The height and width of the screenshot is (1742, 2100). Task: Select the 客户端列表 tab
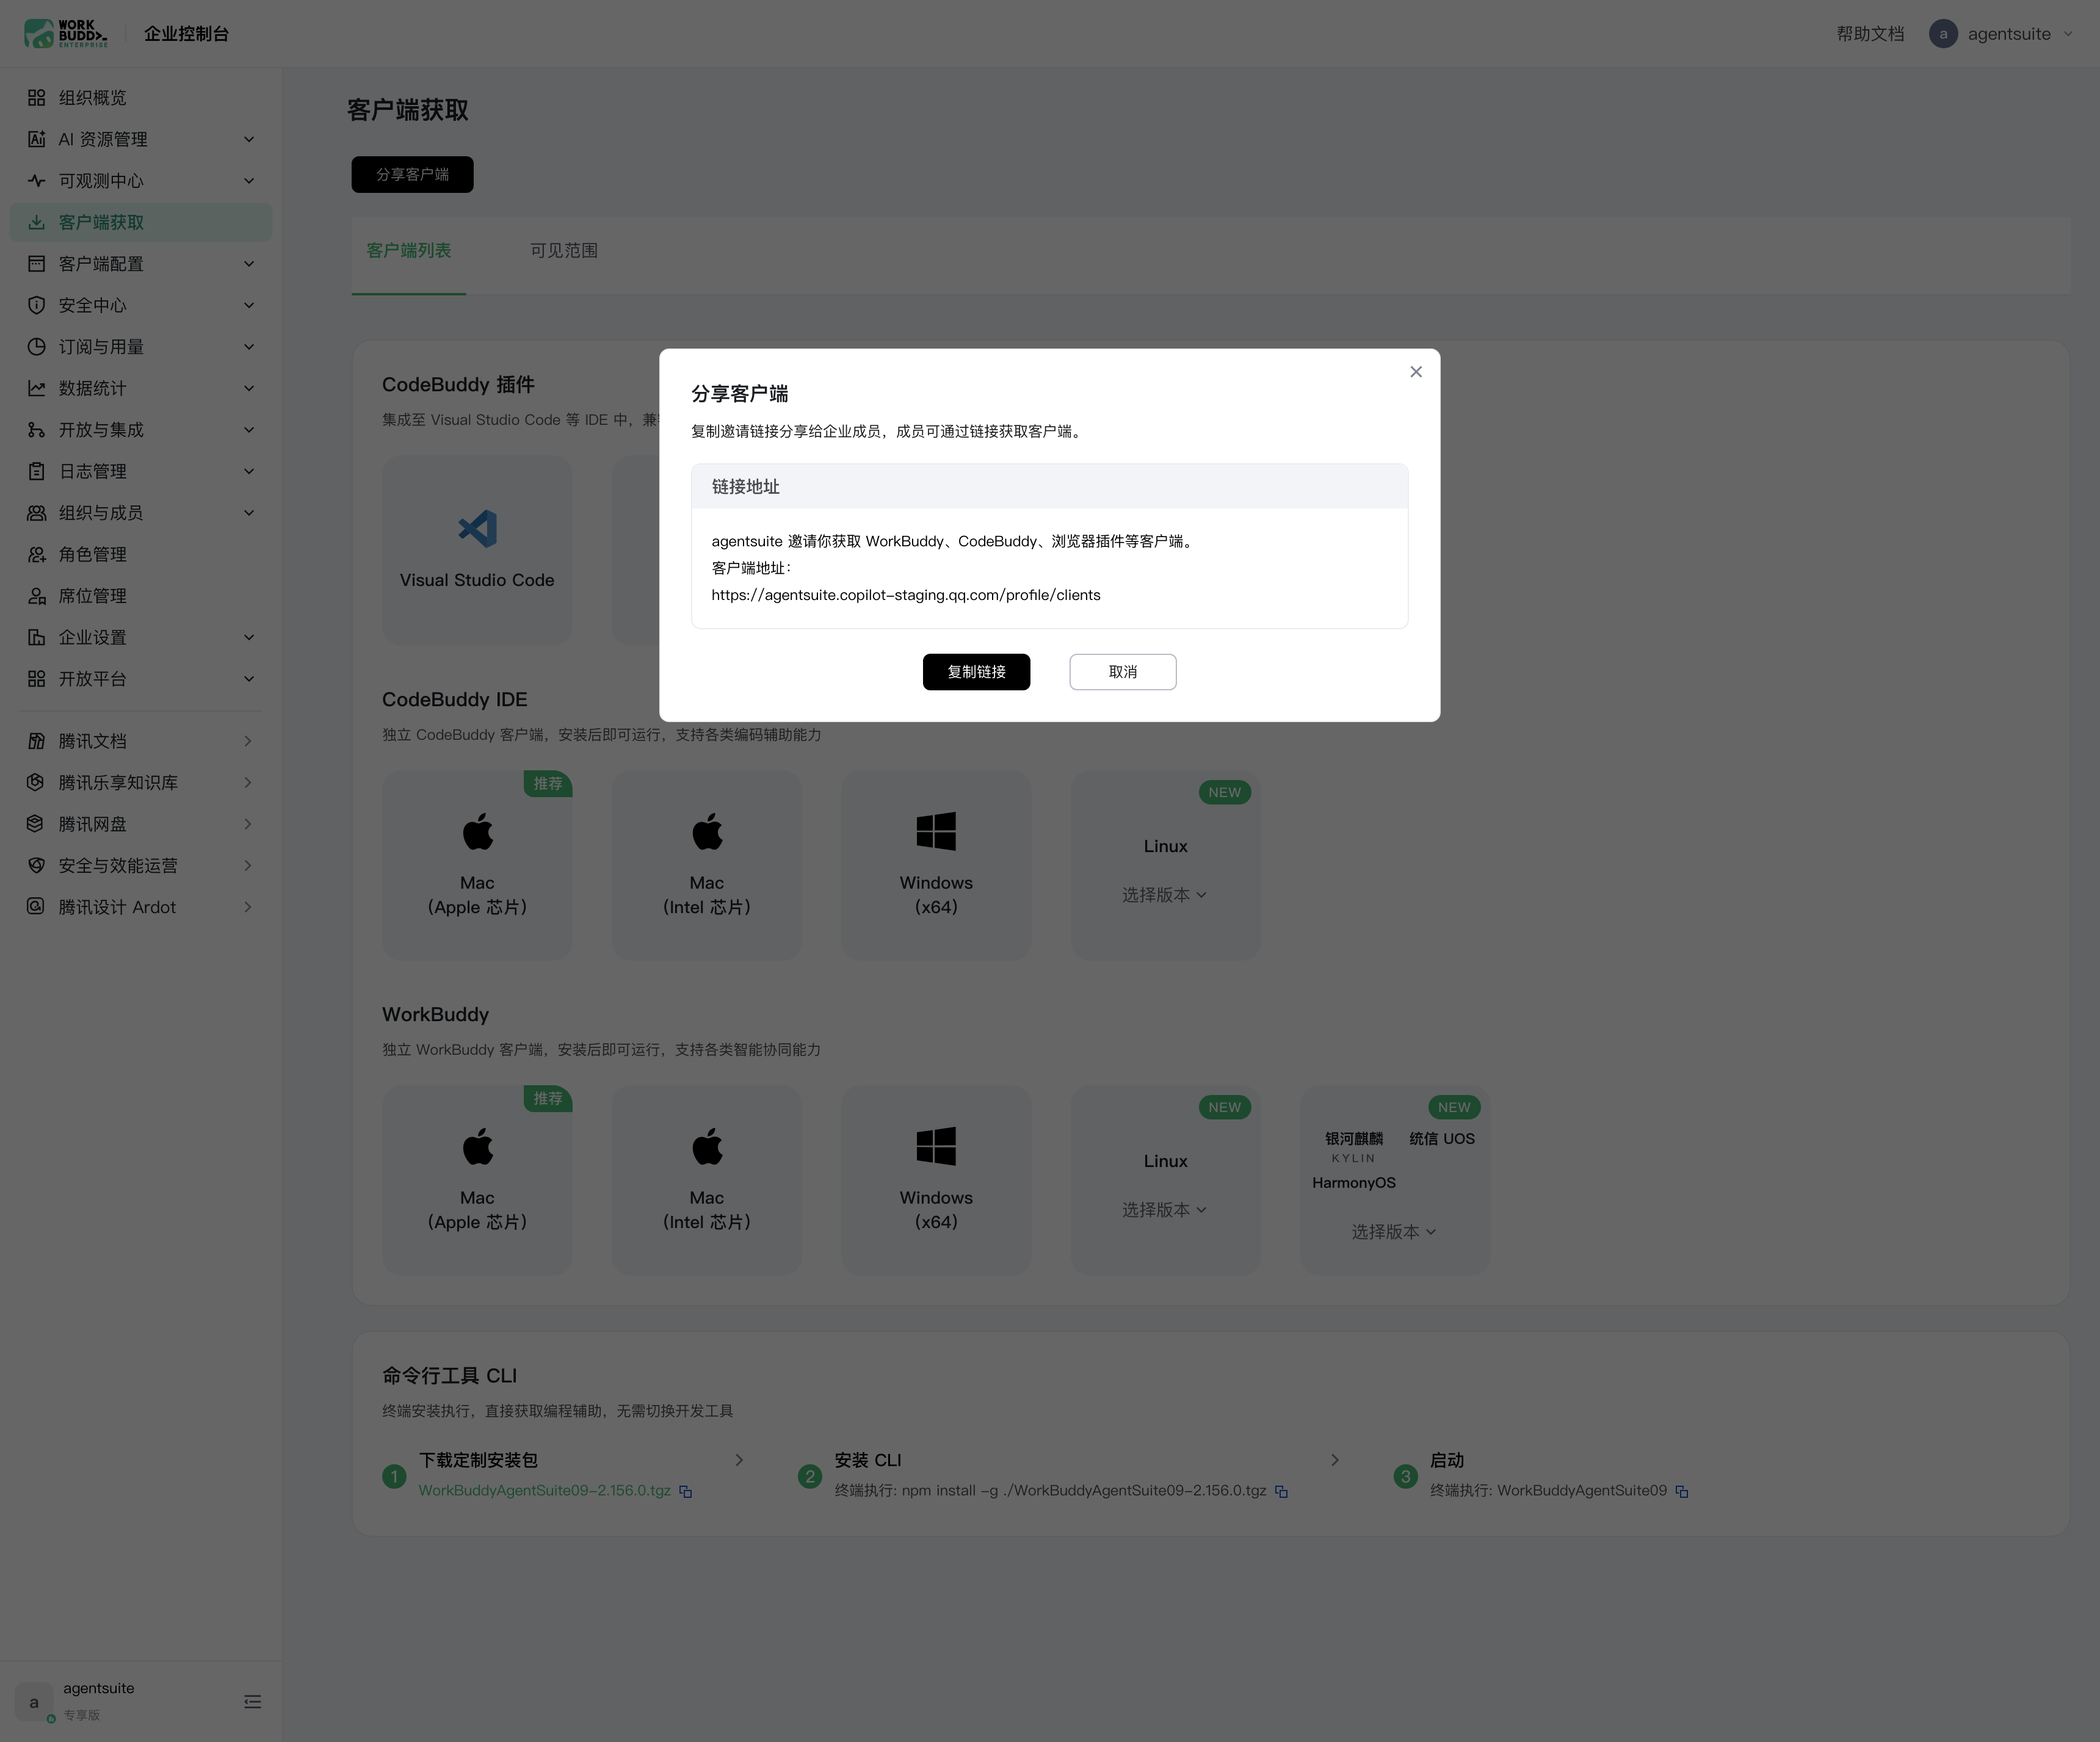[x=408, y=250]
